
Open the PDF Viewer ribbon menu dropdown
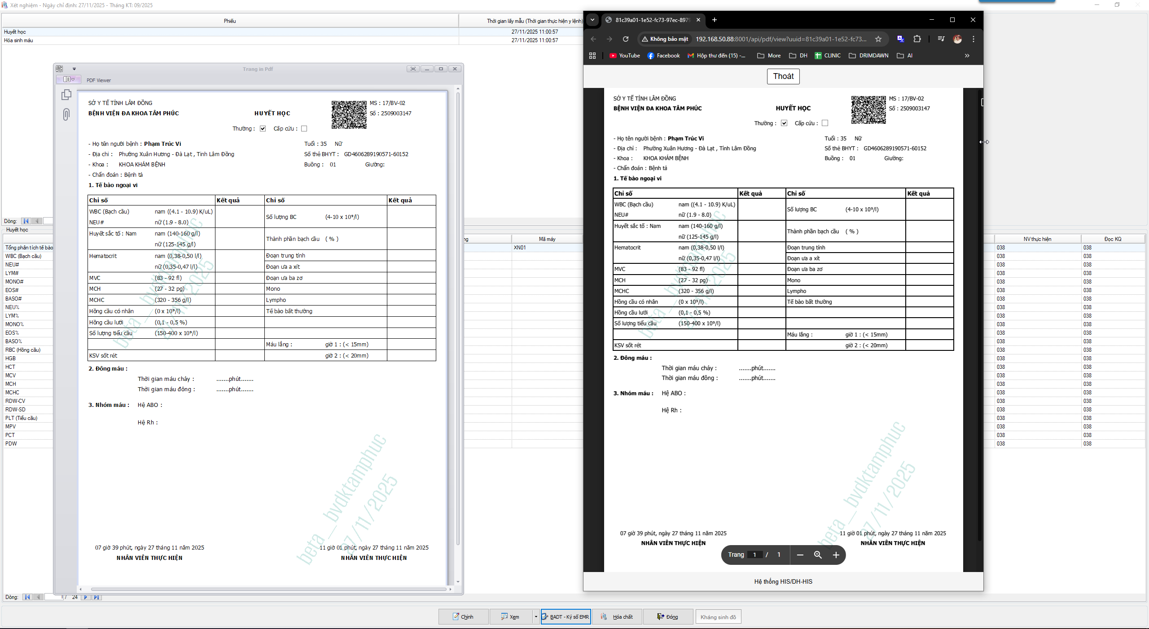coord(68,79)
